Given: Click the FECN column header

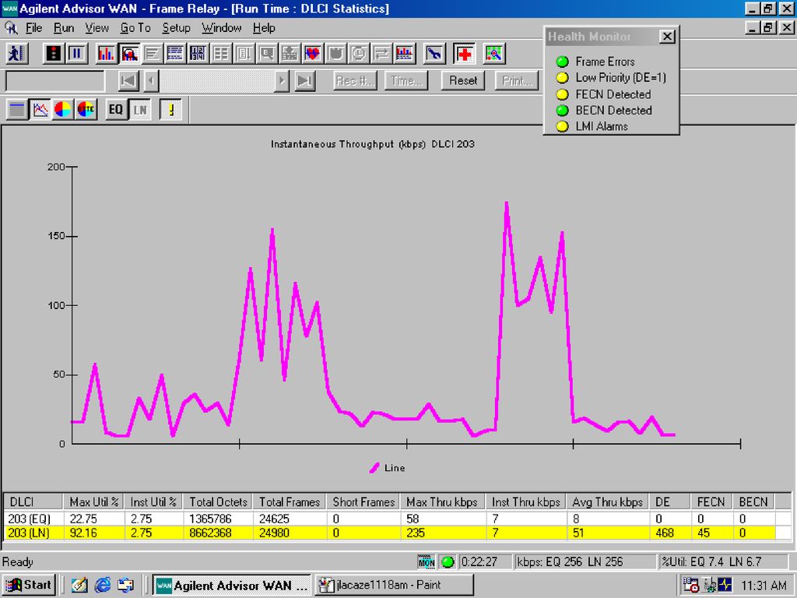Looking at the screenshot, I should (x=711, y=502).
